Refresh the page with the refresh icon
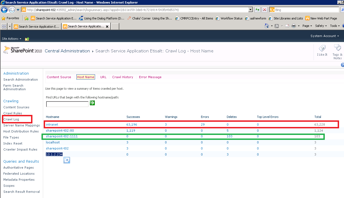This screenshot has height=198, width=344. 257,10
